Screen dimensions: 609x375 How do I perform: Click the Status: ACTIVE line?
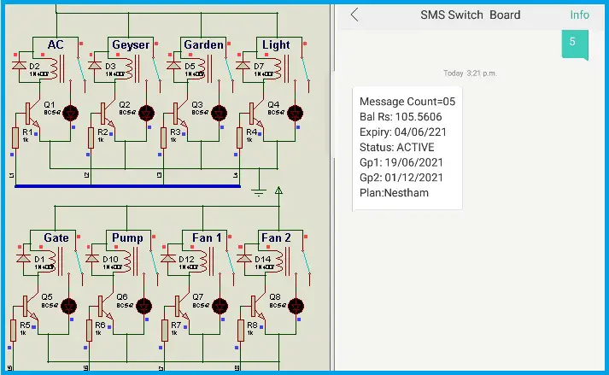click(x=396, y=147)
